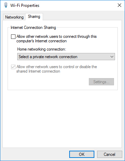
Task: Switch to the Networking tab
Action: [x=14, y=17]
